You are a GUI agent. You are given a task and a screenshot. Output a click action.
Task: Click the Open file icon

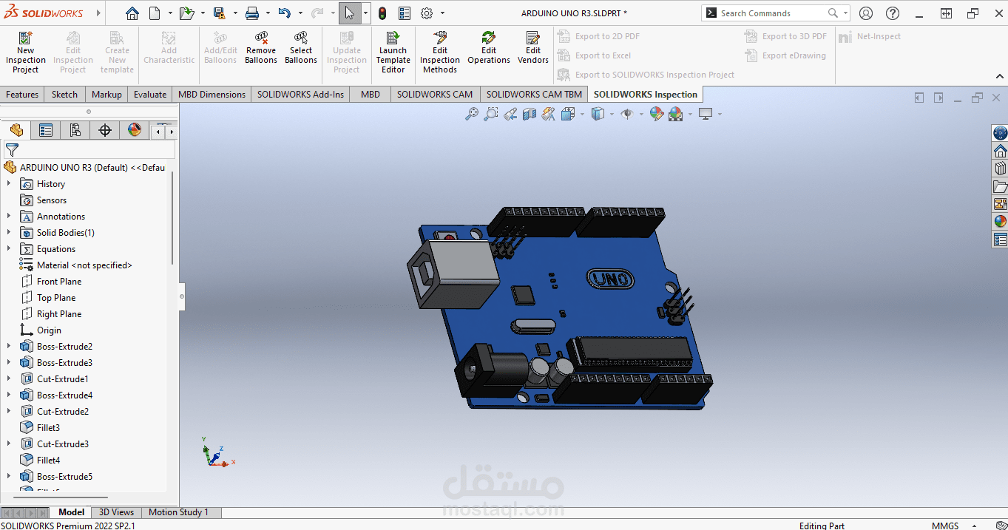pyautogui.click(x=186, y=13)
